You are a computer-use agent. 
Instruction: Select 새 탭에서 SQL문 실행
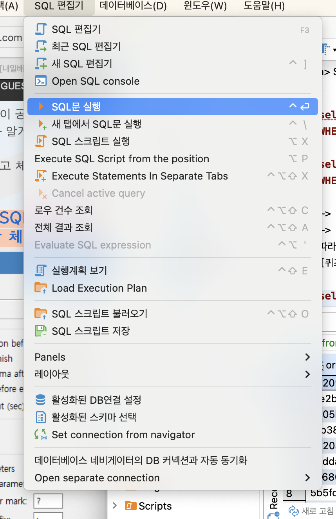172,124
